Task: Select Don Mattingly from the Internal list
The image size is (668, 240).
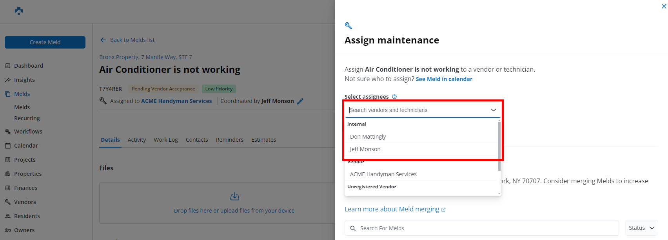Action: pyautogui.click(x=368, y=137)
